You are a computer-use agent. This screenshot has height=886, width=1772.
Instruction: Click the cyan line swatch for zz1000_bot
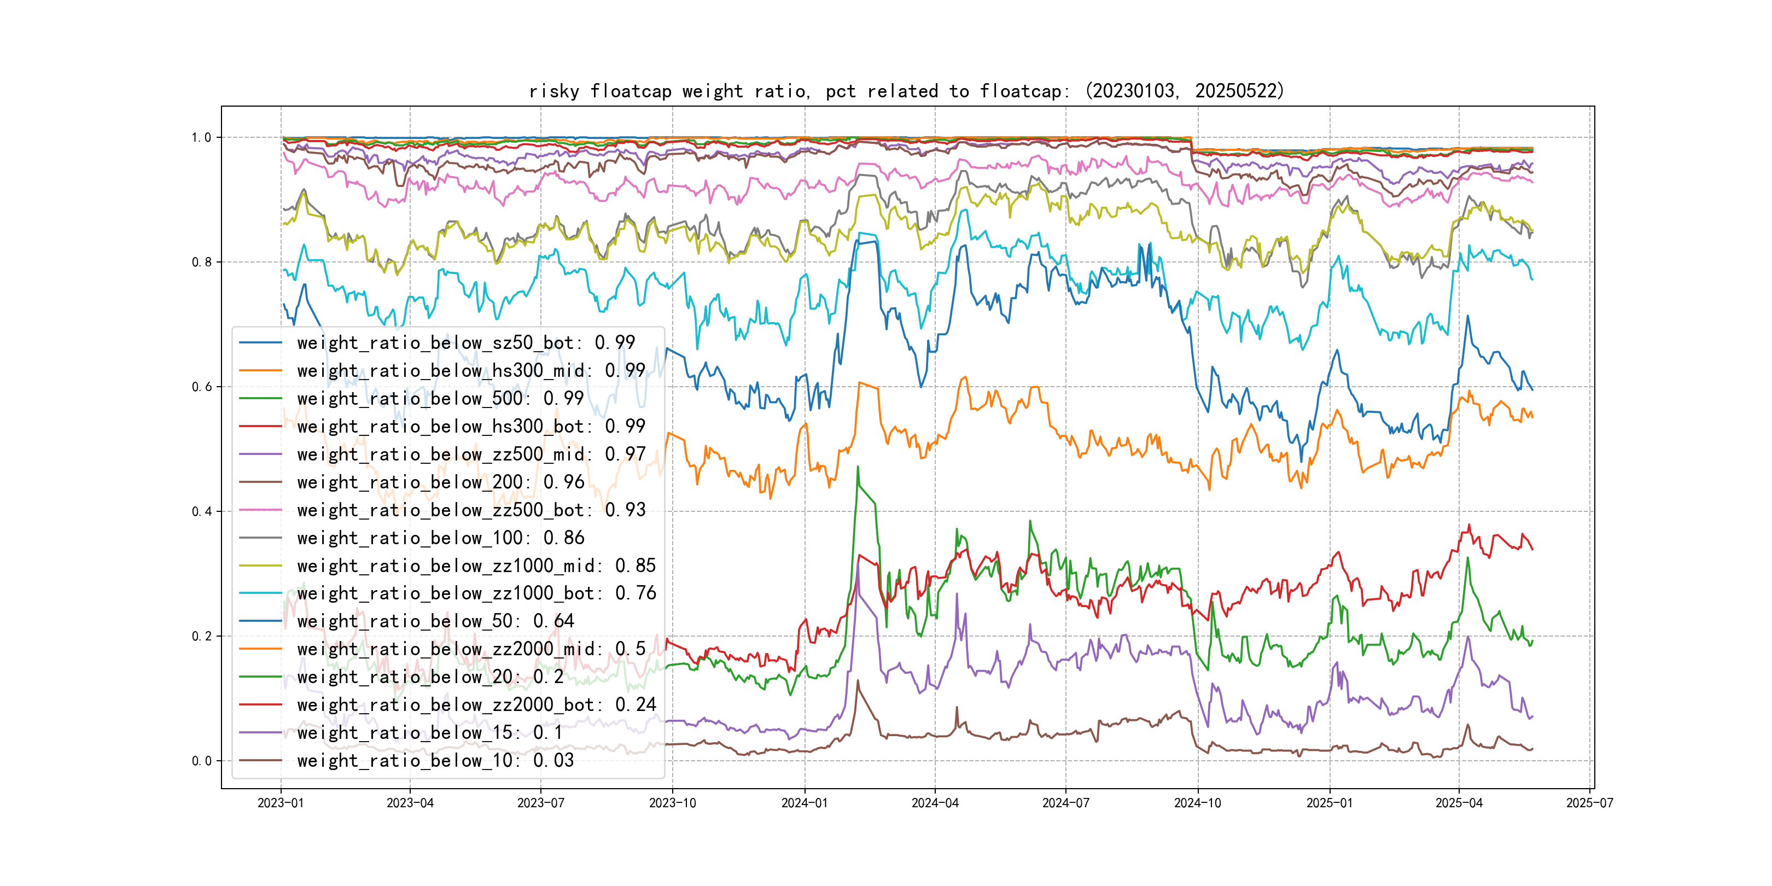[x=260, y=593]
